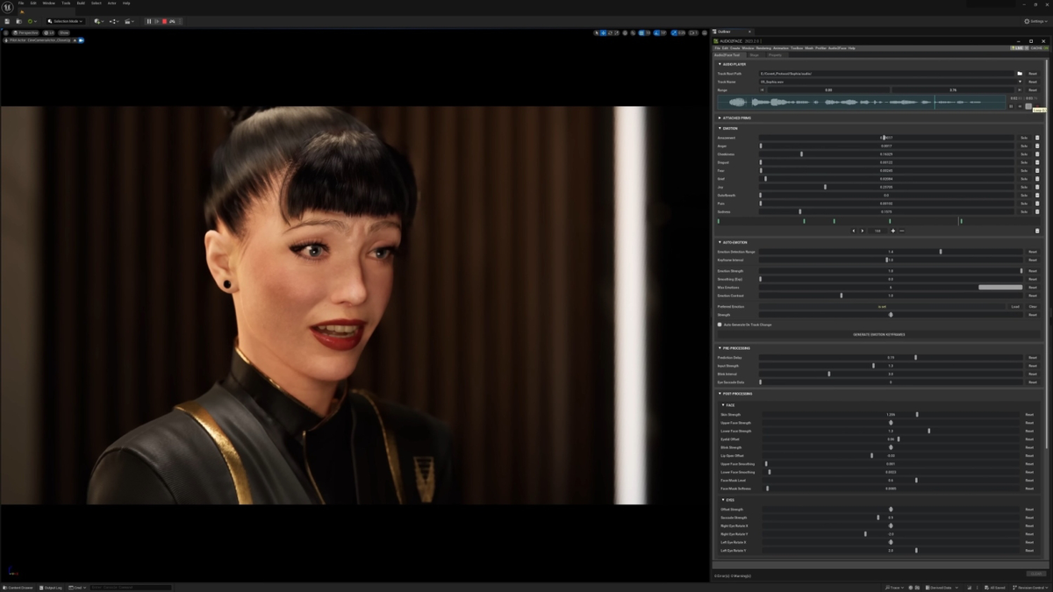The height and width of the screenshot is (592, 1053).
Task: Go to the next emotion keyframe
Action: [x=862, y=231]
